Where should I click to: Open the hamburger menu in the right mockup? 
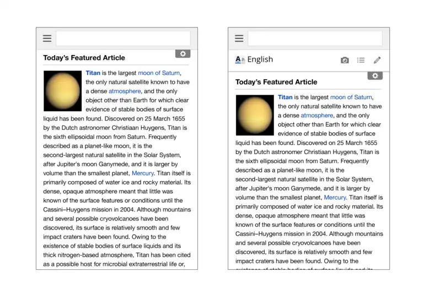239,39
